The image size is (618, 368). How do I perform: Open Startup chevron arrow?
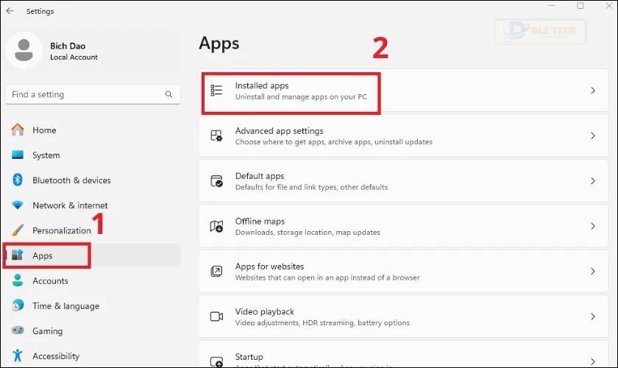coord(593,361)
